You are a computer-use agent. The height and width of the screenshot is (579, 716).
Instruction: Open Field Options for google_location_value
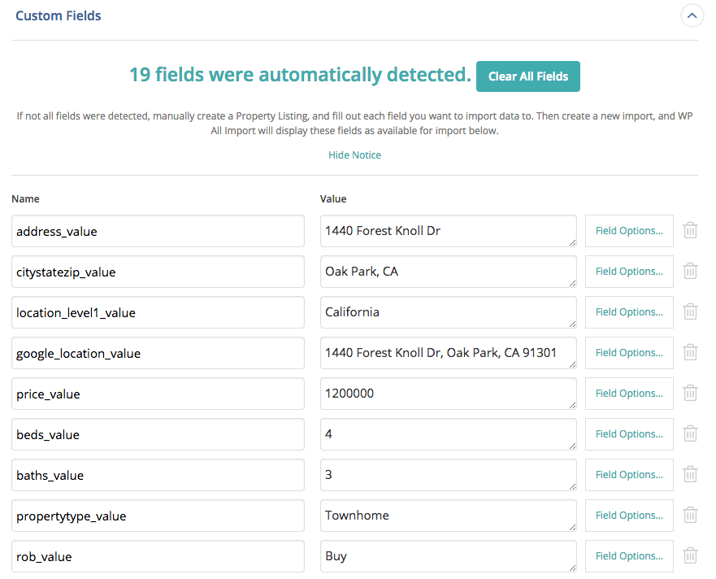click(x=629, y=353)
